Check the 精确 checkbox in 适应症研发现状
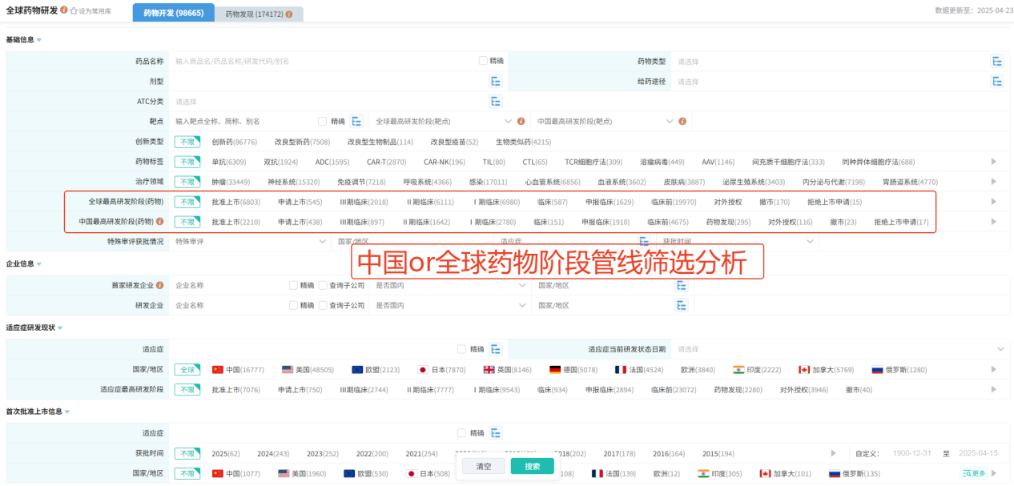 tap(461, 349)
